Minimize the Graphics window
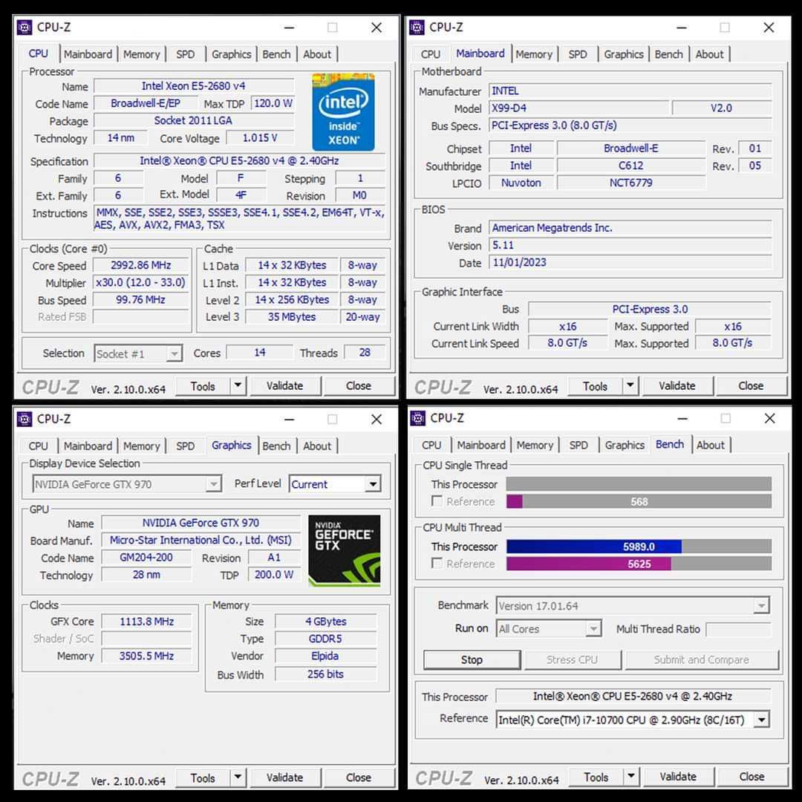Screen dimensions: 802x802 point(289,420)
